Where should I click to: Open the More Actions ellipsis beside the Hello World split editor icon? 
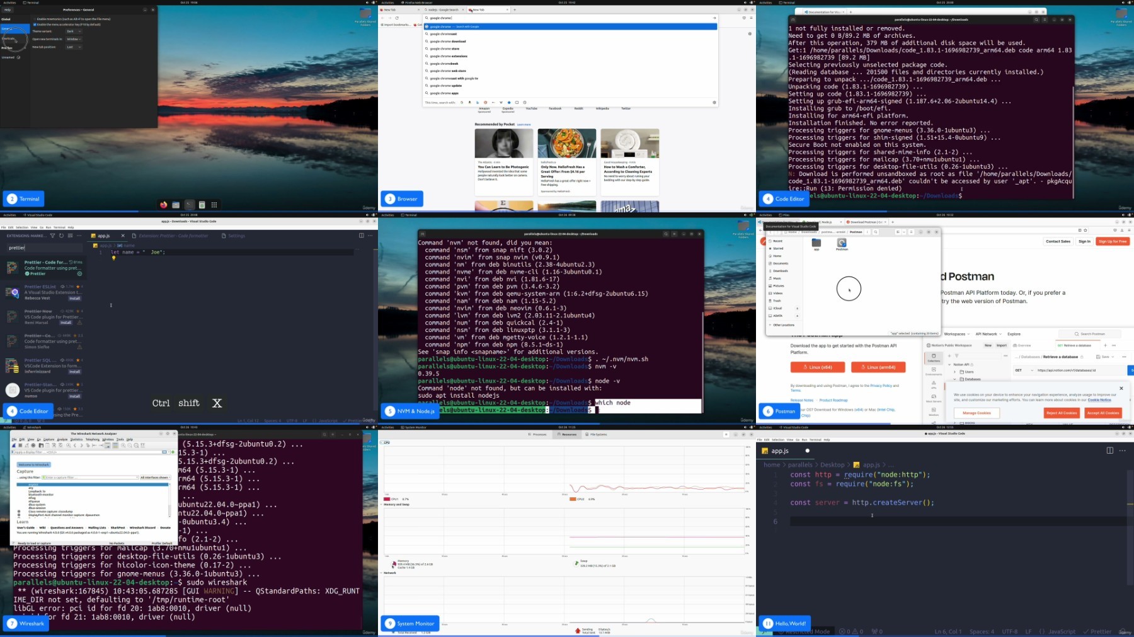1122,450
